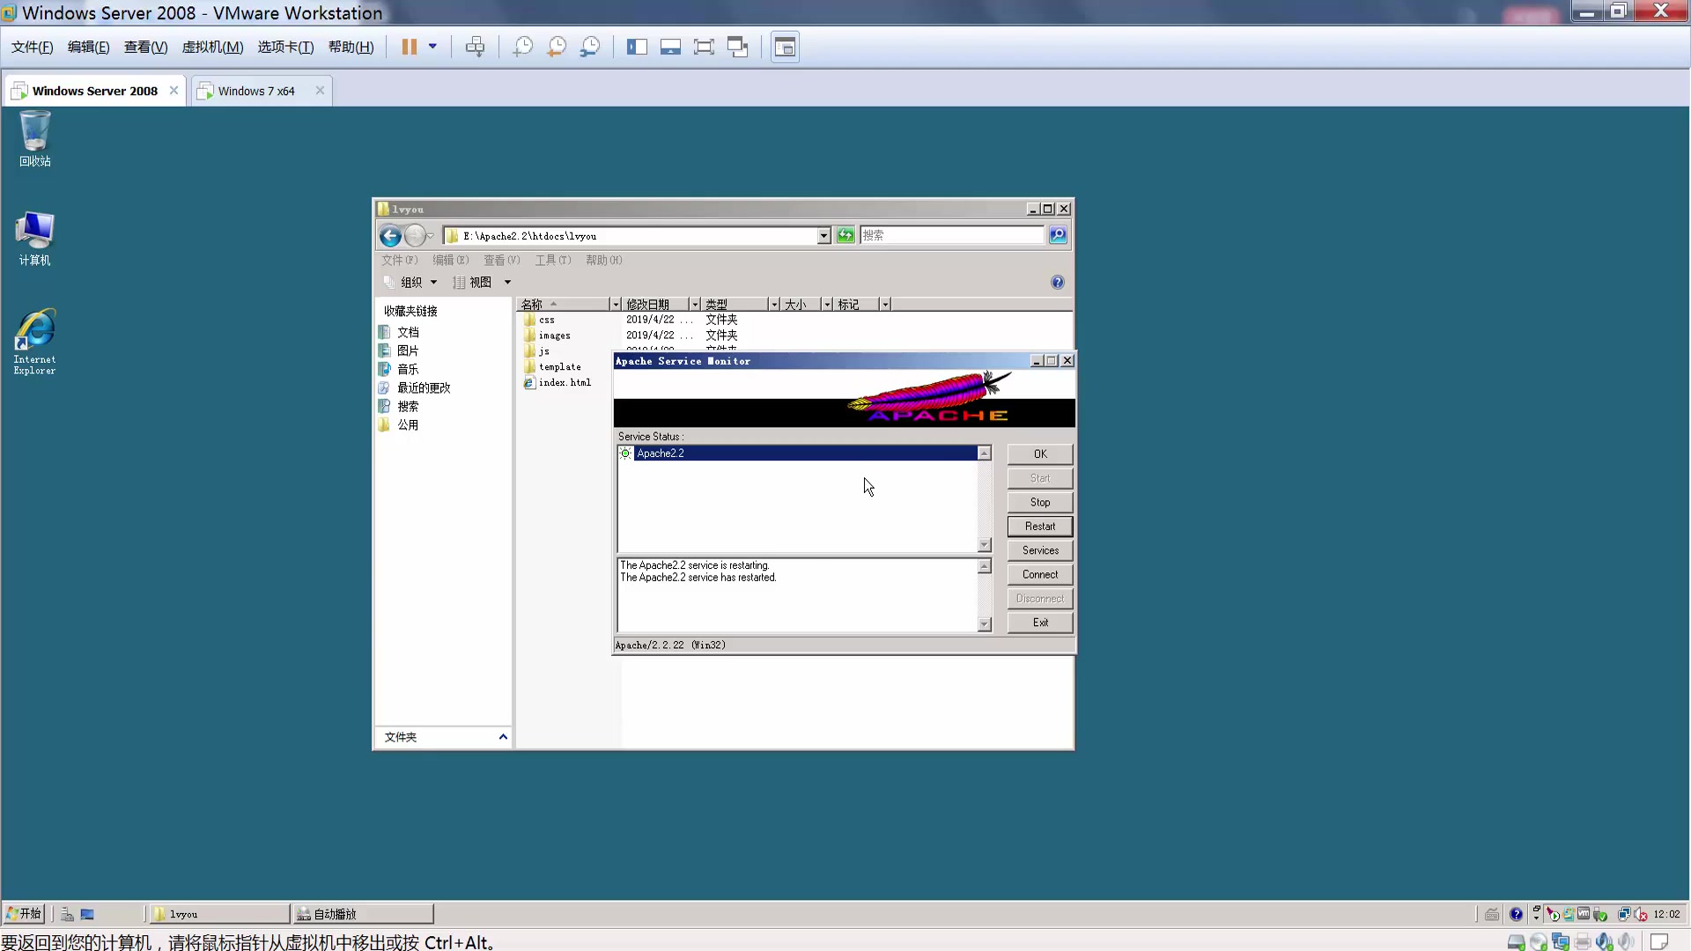
Task: Click the muted volume tray icon
Action: point(1641,914)
